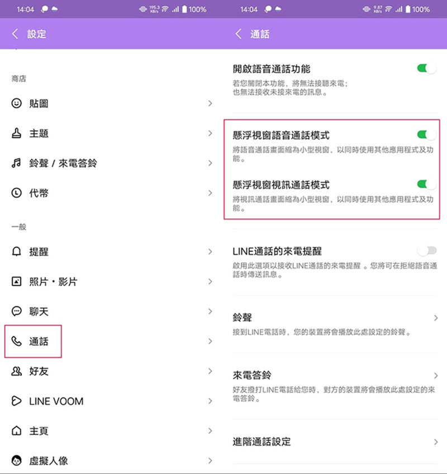Select the photo icon for 照片・影片

pos(16,282)
